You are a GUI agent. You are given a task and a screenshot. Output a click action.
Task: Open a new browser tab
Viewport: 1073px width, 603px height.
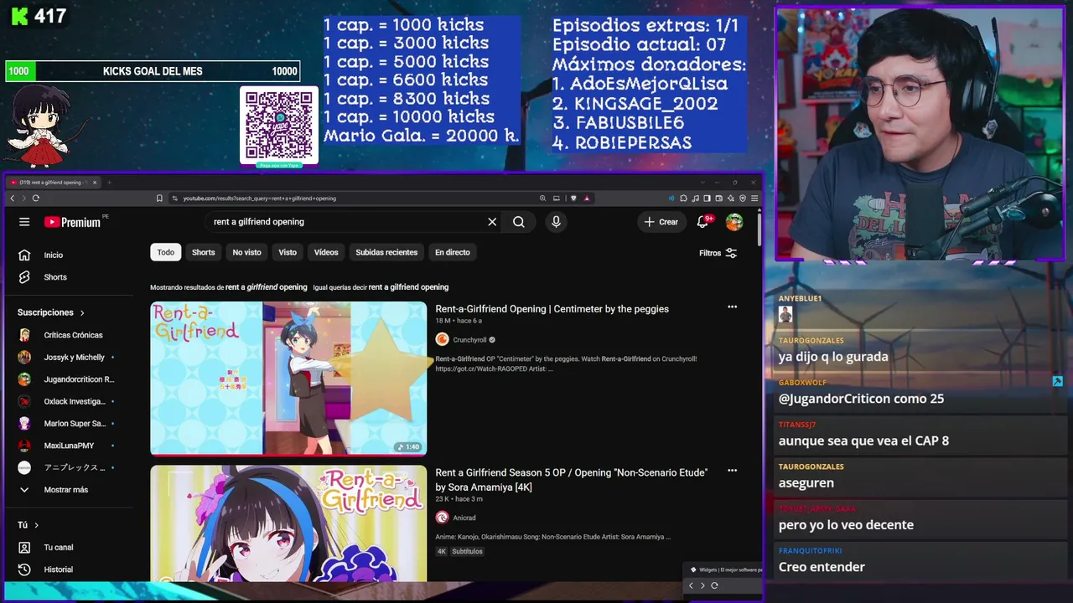coord(109,183)
